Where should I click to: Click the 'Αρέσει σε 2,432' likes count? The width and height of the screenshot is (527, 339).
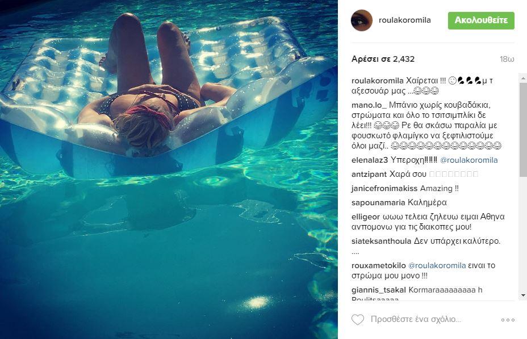[x=383, y=59]
